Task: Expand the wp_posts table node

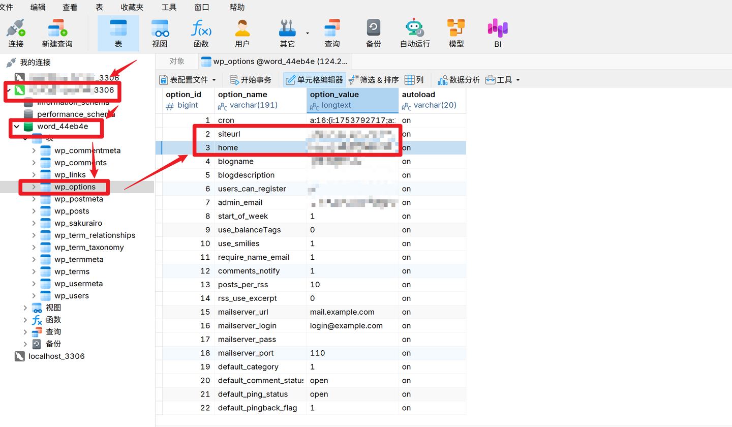Action: click(34, 211)
